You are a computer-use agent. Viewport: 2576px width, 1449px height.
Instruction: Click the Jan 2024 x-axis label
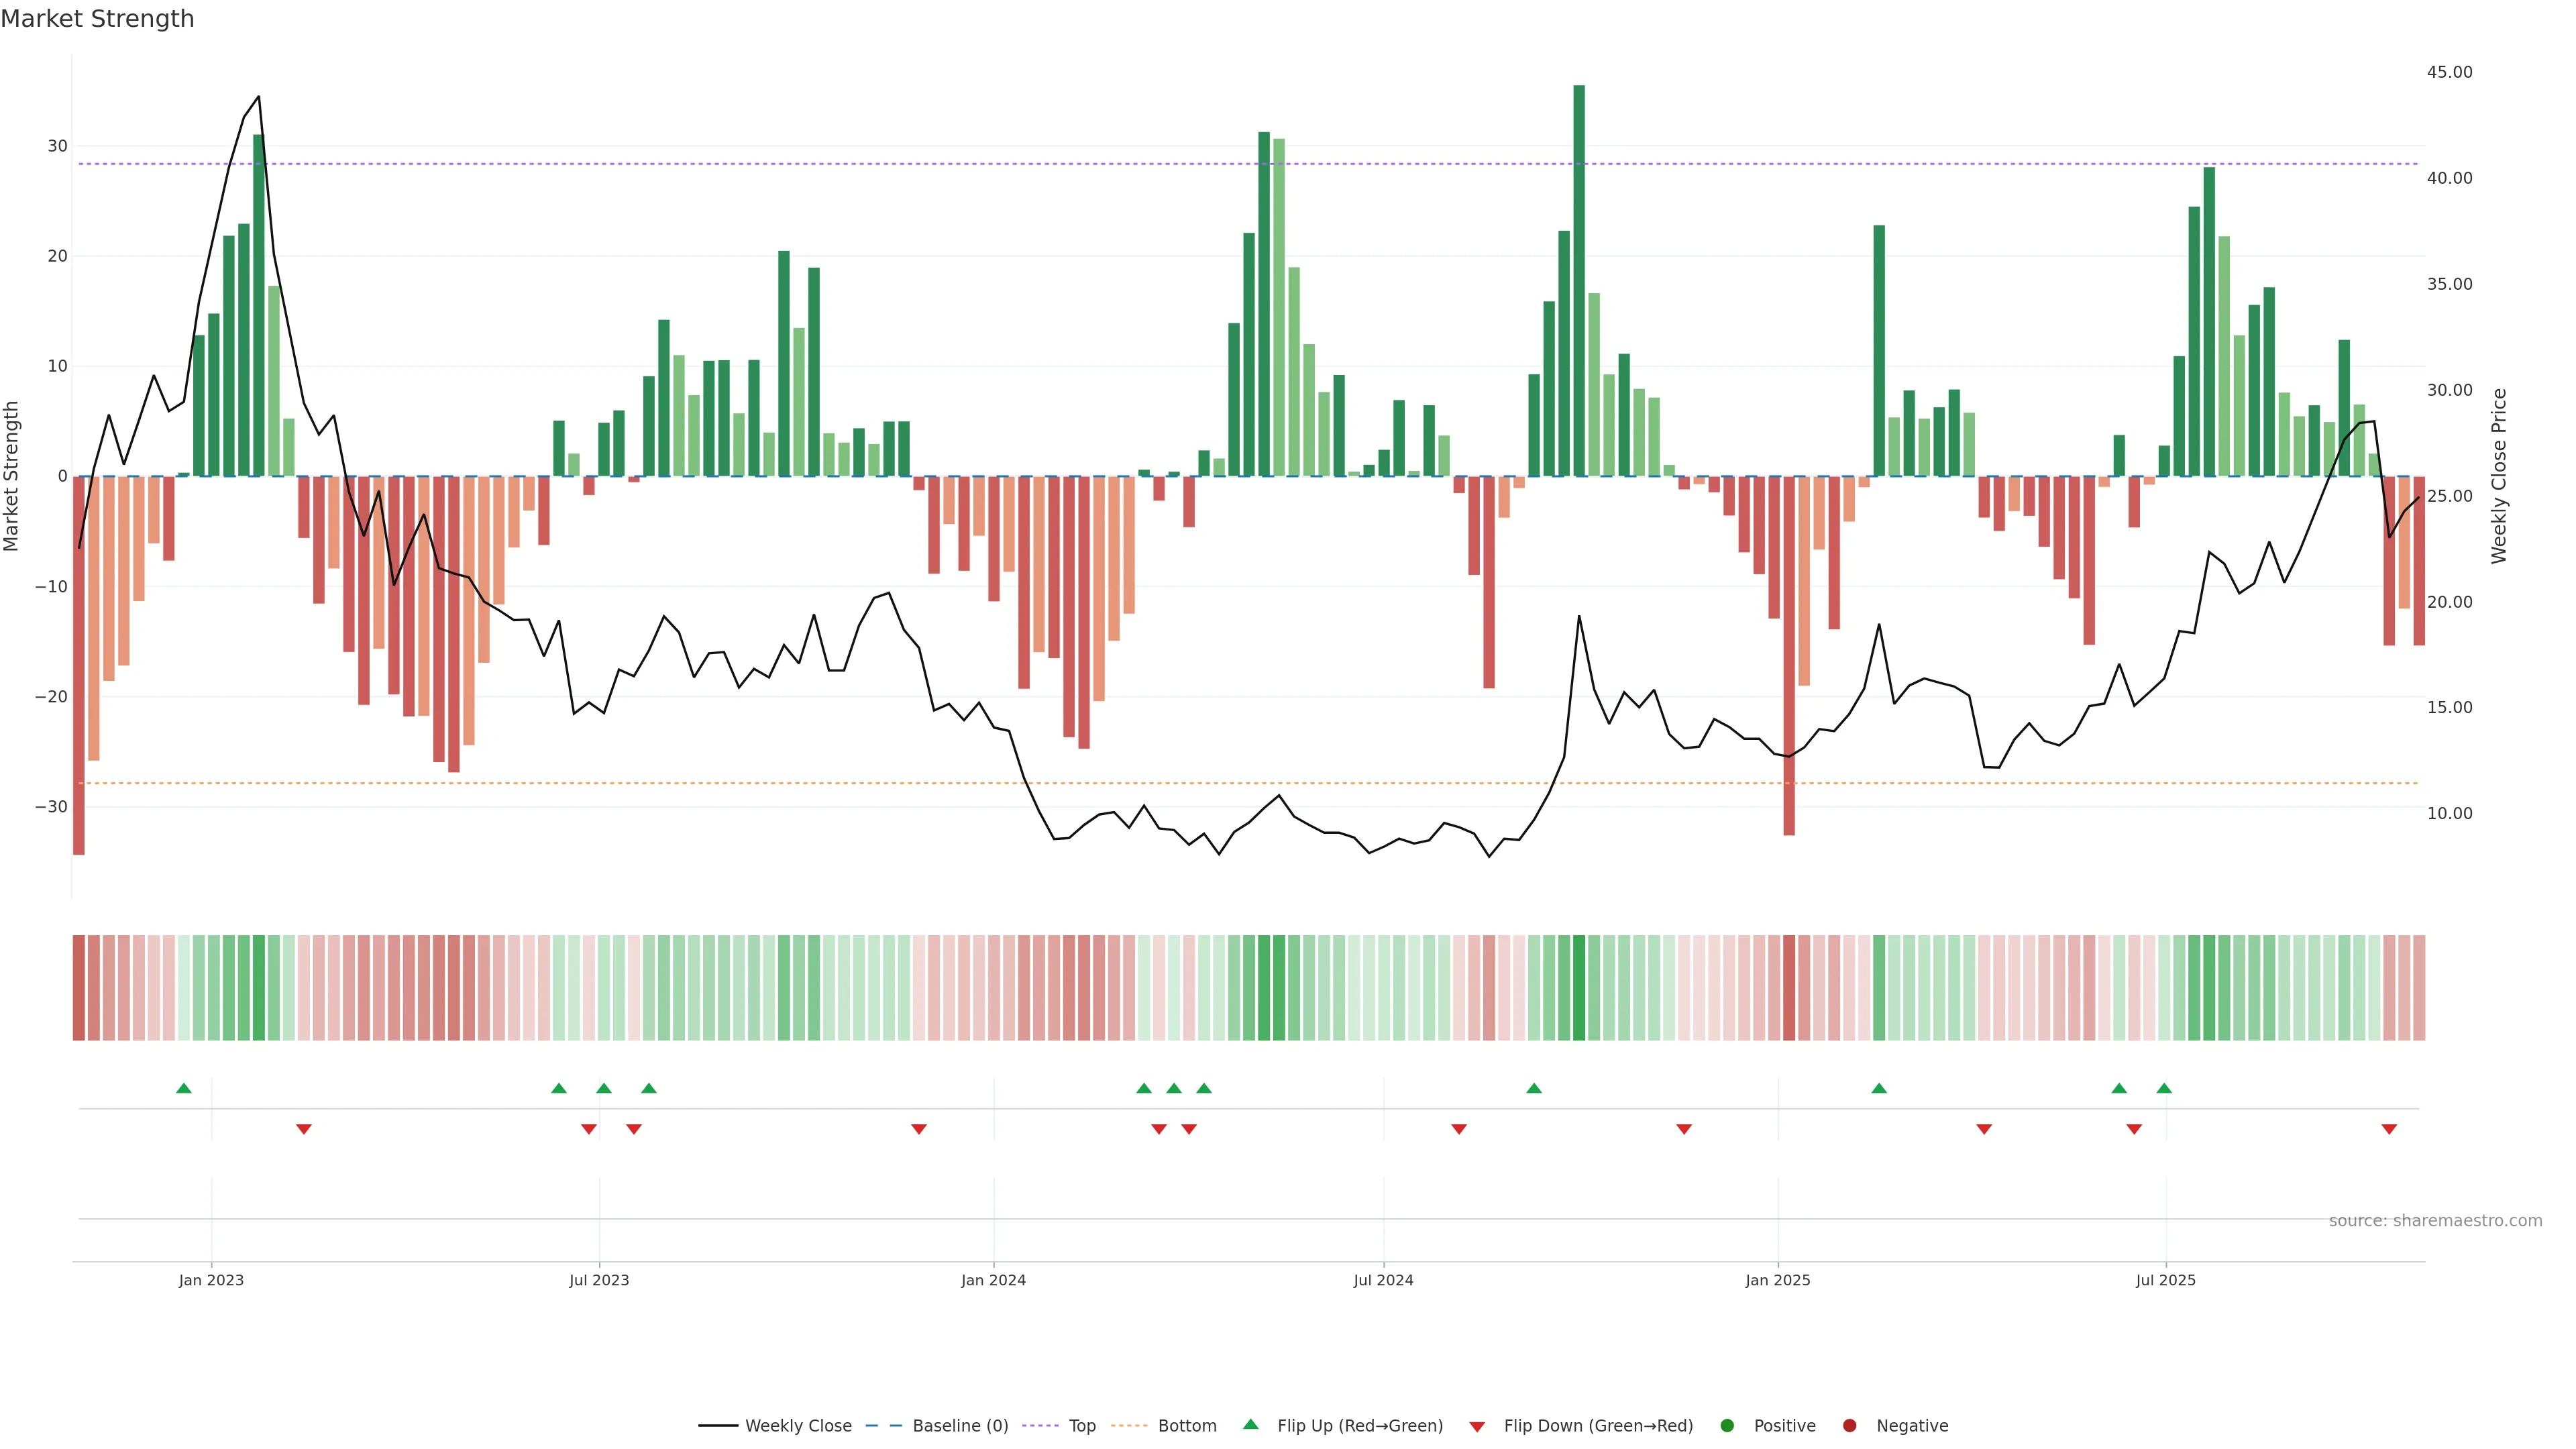(x=993, y=1280)
